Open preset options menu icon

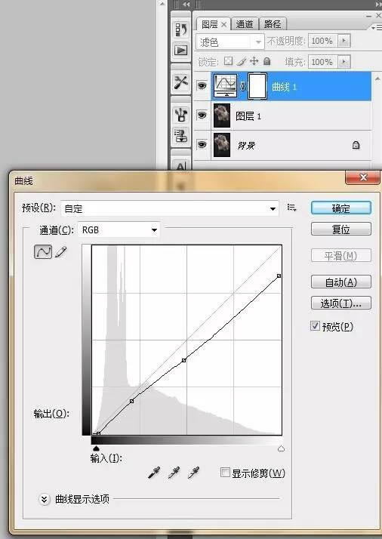[x=291, y=208]
